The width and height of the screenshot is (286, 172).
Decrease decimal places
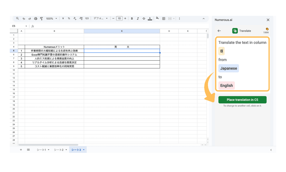click(75, 18)
